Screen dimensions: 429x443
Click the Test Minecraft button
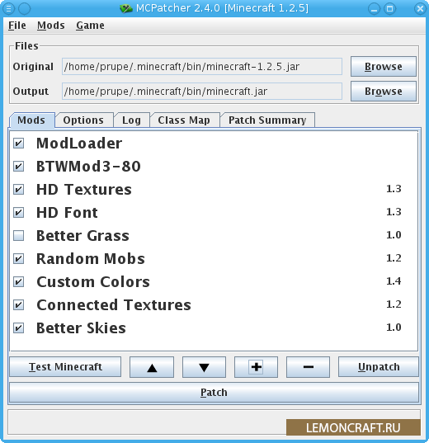[x=65, y=367]
